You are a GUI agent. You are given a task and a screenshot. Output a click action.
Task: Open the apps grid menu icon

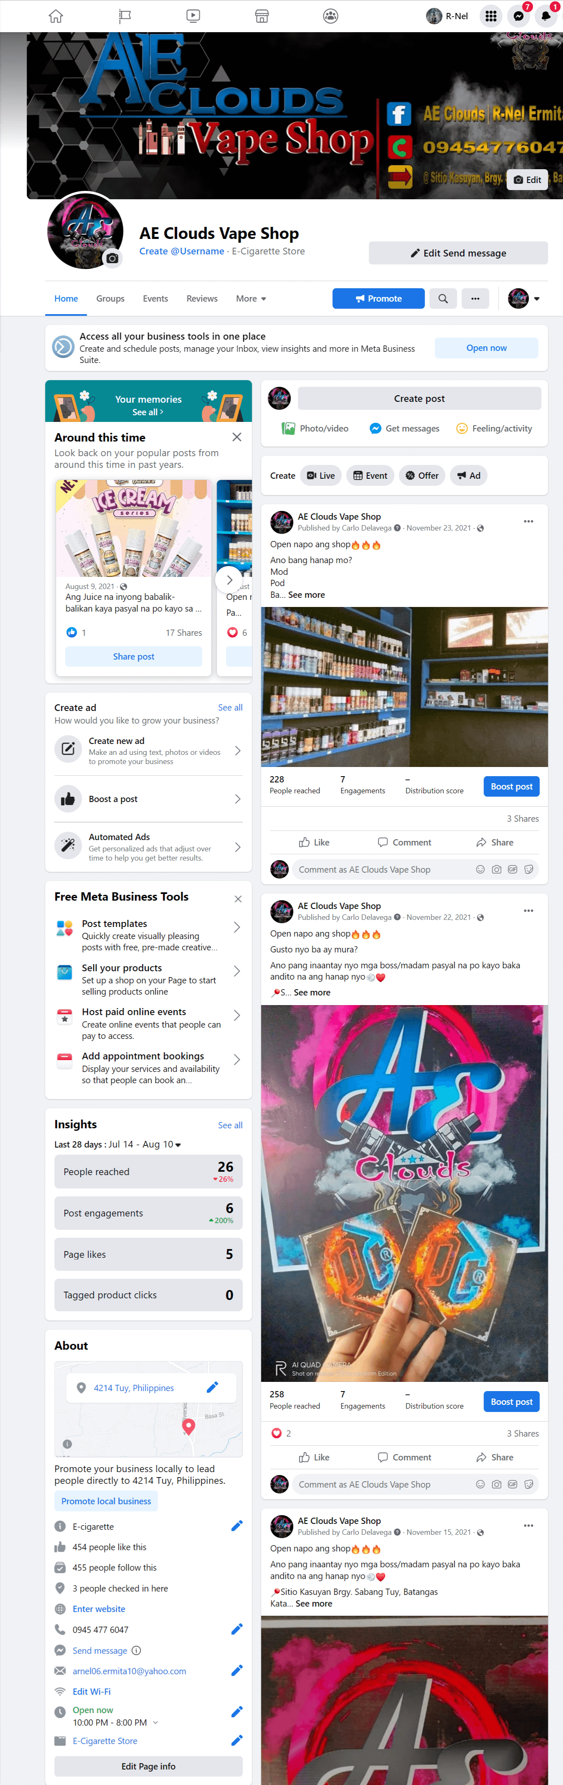(490, 16)
